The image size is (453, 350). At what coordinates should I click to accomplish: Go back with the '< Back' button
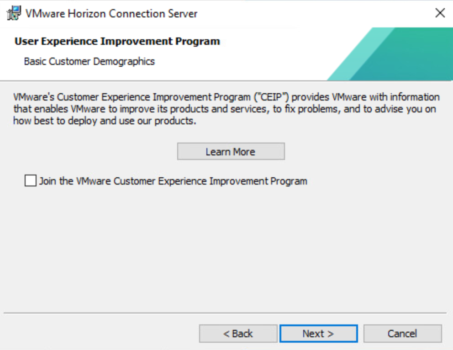(238, 334)
